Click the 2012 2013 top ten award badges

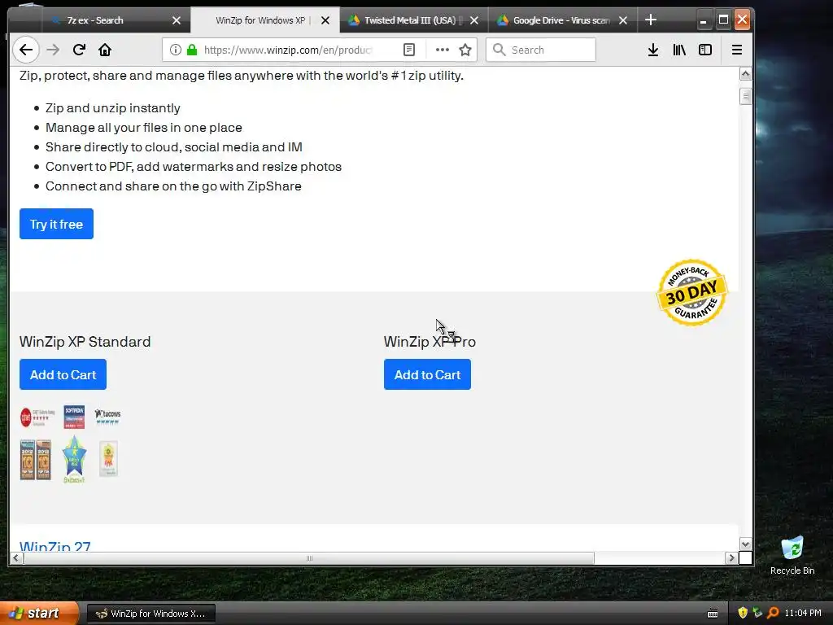(36, 460)
